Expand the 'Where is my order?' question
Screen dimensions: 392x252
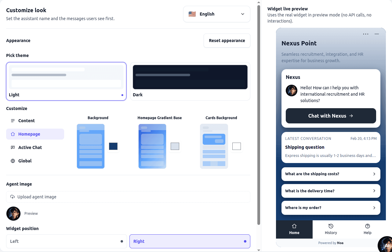click(x=374, y=208)
